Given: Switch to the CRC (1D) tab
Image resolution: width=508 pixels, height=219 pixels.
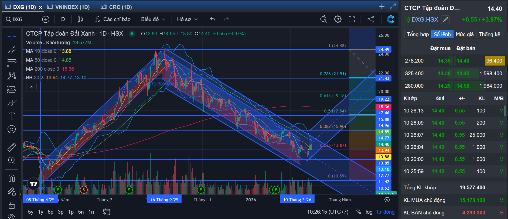Looking at the screenshot, I should tap(116, 7).
